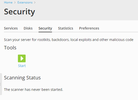Viewport: 138px width, 100px height.
Task: Click the 'scanner has never been started' message
Action: (34, 90)
